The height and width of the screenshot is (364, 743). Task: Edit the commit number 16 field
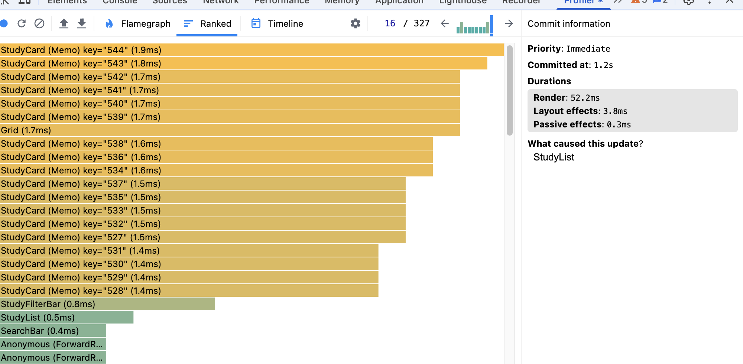pos(390,23)
